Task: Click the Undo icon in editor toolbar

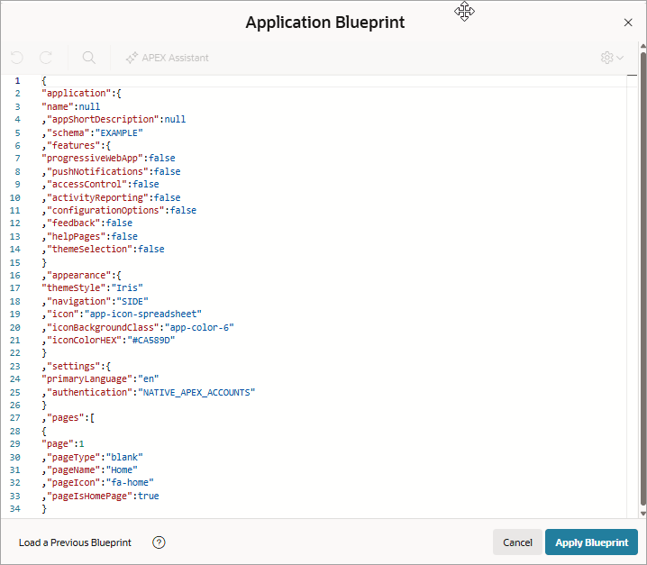Action: [x=17, y=58]
